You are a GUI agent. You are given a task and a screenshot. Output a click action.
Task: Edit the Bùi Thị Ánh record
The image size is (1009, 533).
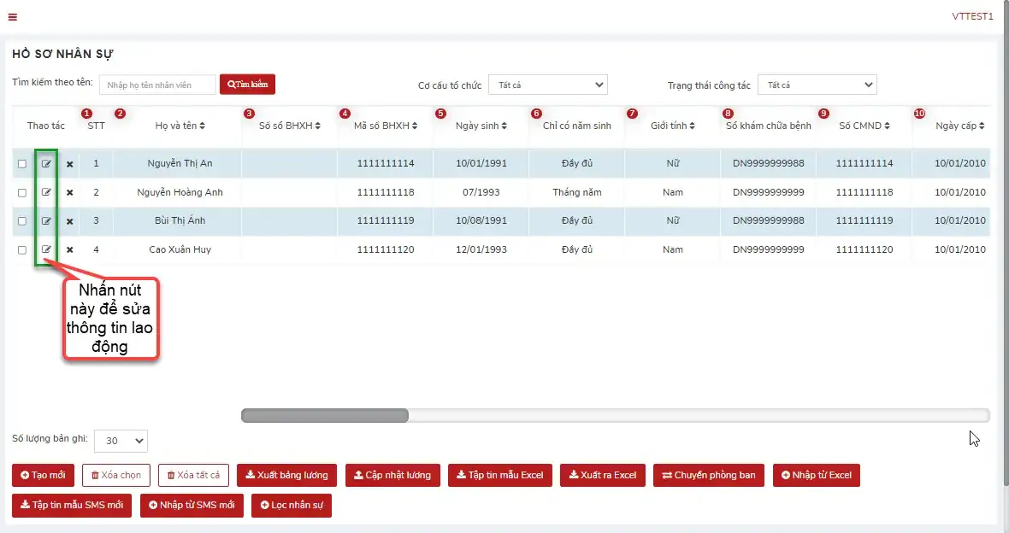[46, 220]
